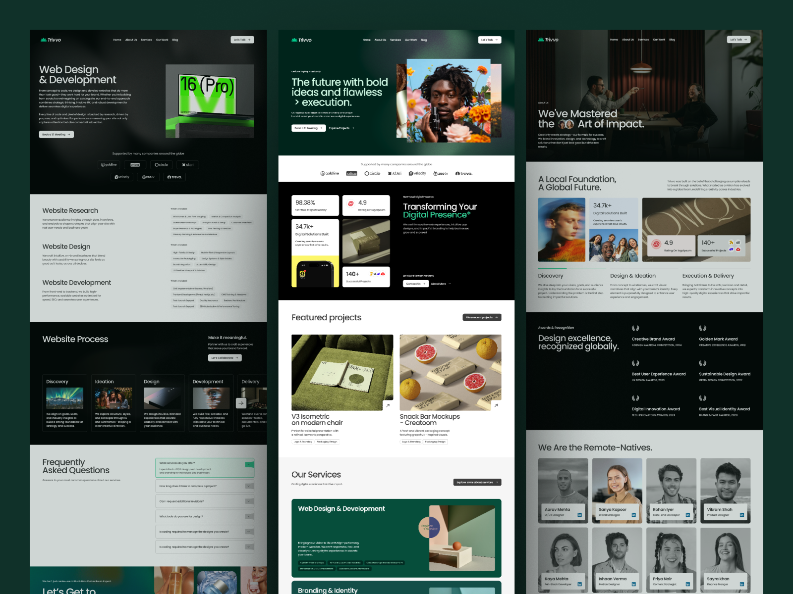Open the Snack Bar Mockups project thumbnail
Image resolution: width=793 pixels, height=594 pixels.
coord(451,372)
